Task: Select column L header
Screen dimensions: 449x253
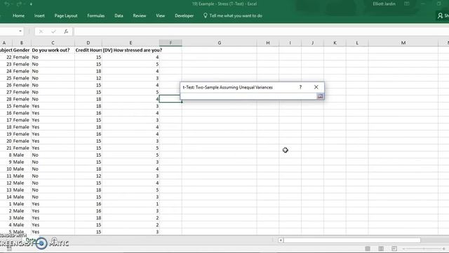Action: pos(357,43)
